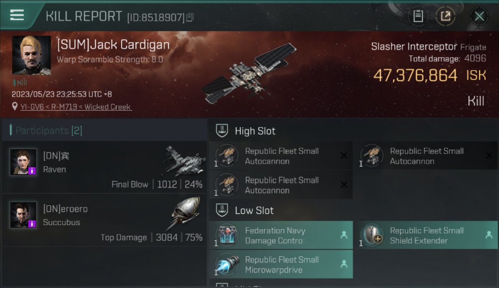Copy the kill report ID
Screen dimensions: 499x288
pos(190,17)
